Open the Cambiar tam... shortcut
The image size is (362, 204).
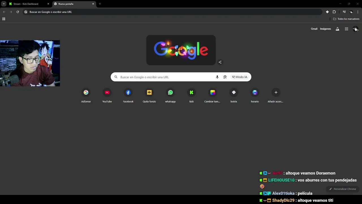tap(212, 96)
